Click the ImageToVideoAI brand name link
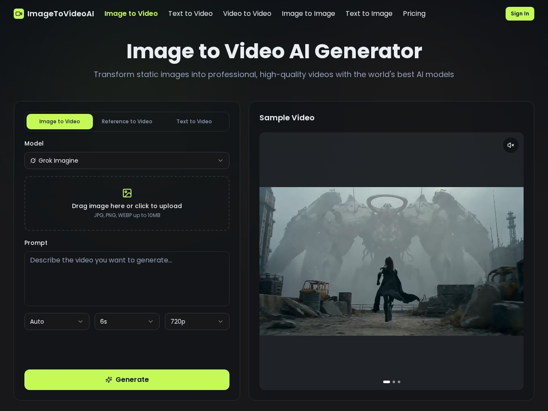548x411 pixels. (61, 14)
